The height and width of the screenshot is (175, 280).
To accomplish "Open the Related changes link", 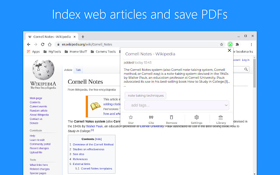I will 40,169.
